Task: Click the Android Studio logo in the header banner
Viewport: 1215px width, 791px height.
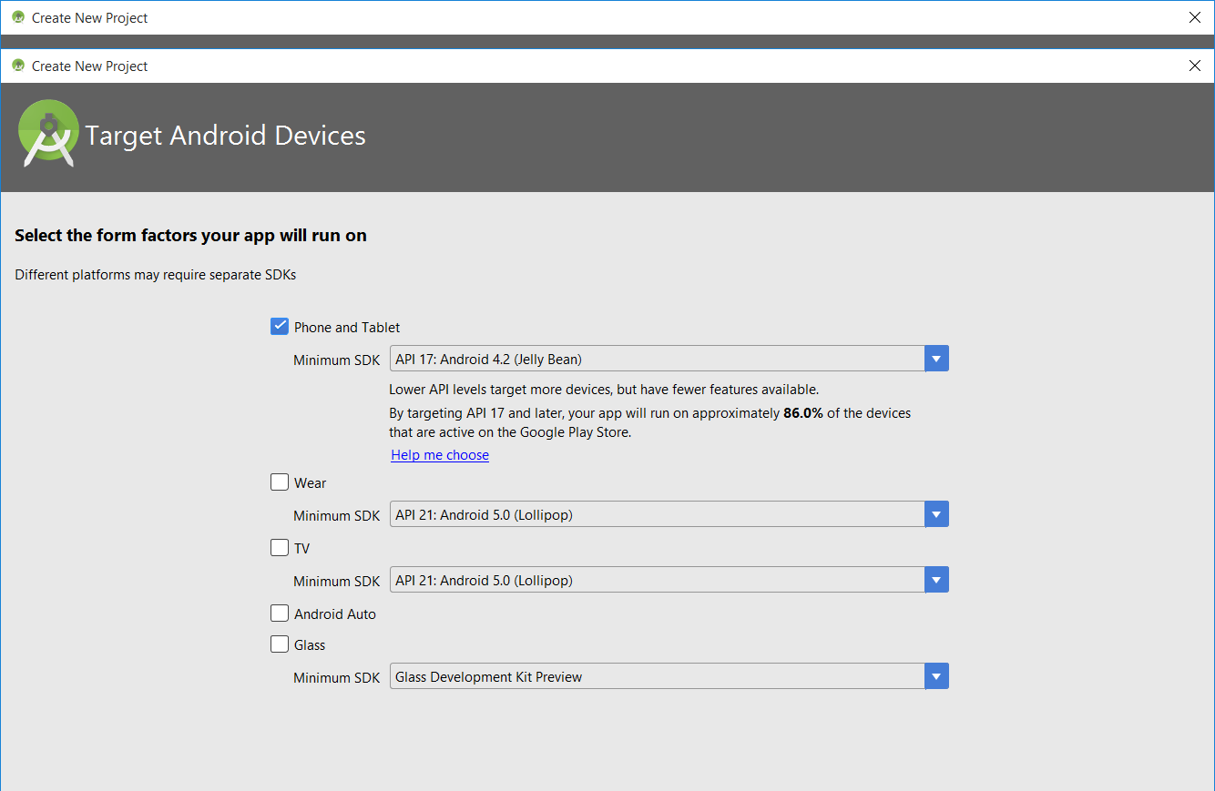Action: 48,130
